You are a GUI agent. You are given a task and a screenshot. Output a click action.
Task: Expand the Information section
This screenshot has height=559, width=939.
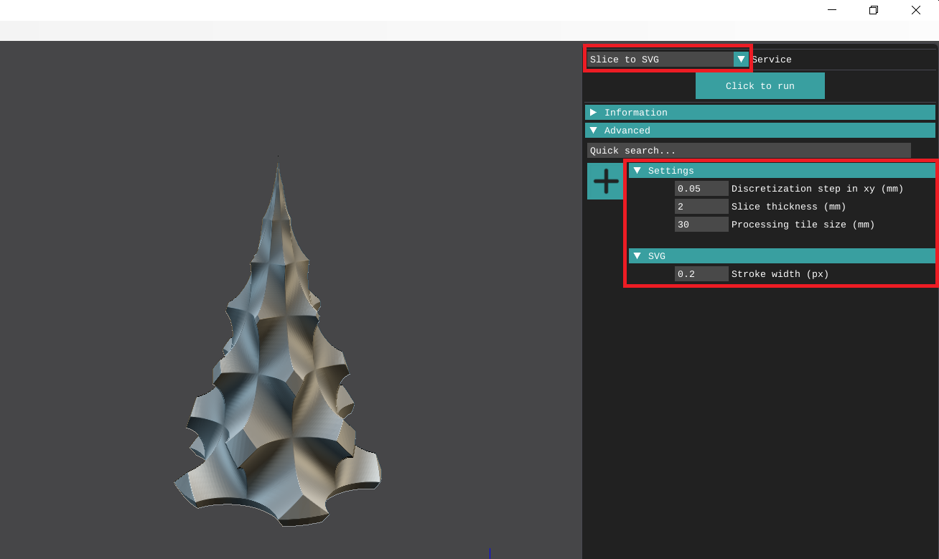760,113
